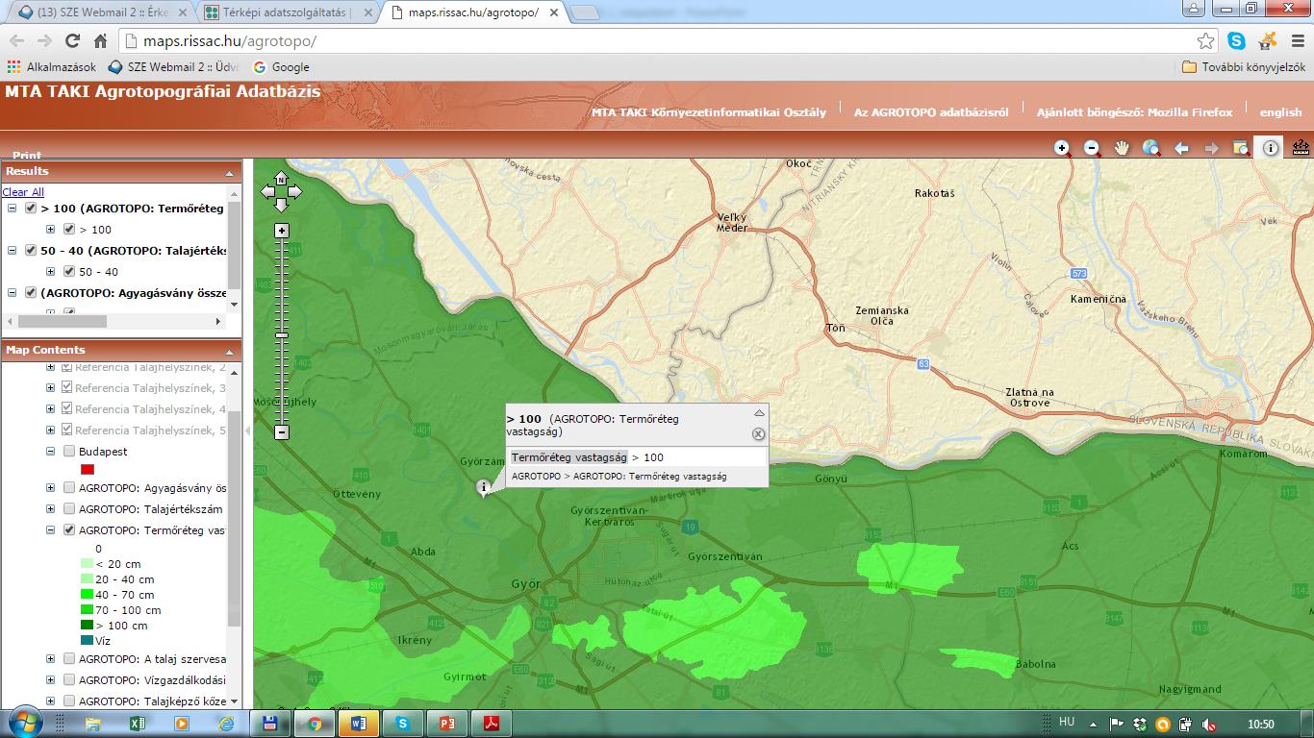The image size is (1314, 738).
Task: Pan map north using compass arrows
Action: 281,179
